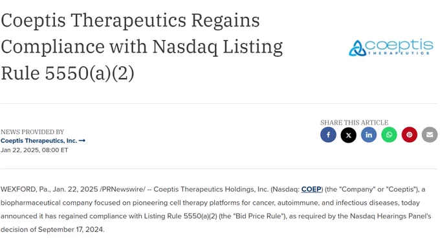Click the NEWS PROVIDED BY label

(x=32, y=132)
